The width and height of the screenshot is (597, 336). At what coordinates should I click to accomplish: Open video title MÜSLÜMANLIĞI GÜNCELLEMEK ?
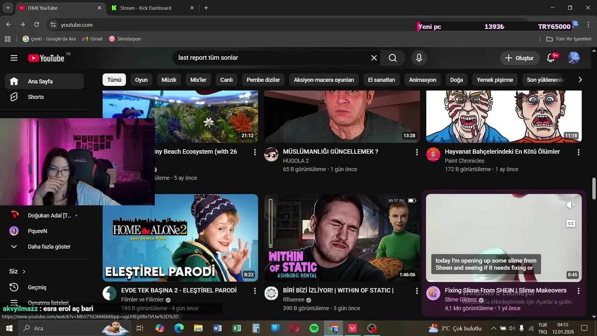(x=331, y=152)
